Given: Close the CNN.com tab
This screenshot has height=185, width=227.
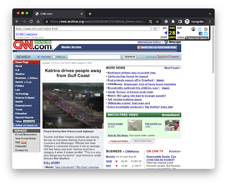Looking at the screenshot, I should (x=82, y=14).
